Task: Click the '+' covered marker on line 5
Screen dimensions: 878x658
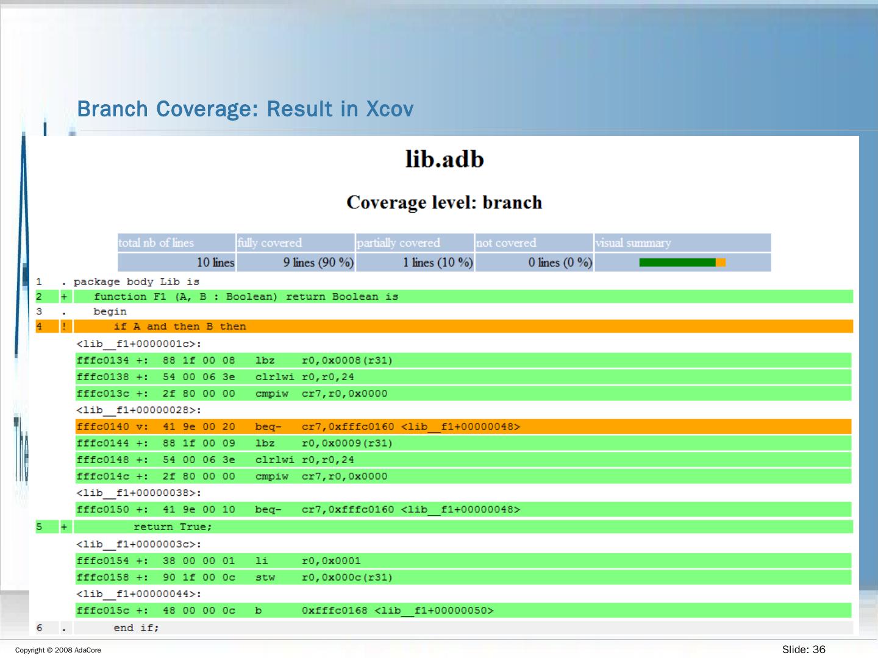Action: pyautogui.click(x=64, y=527)
